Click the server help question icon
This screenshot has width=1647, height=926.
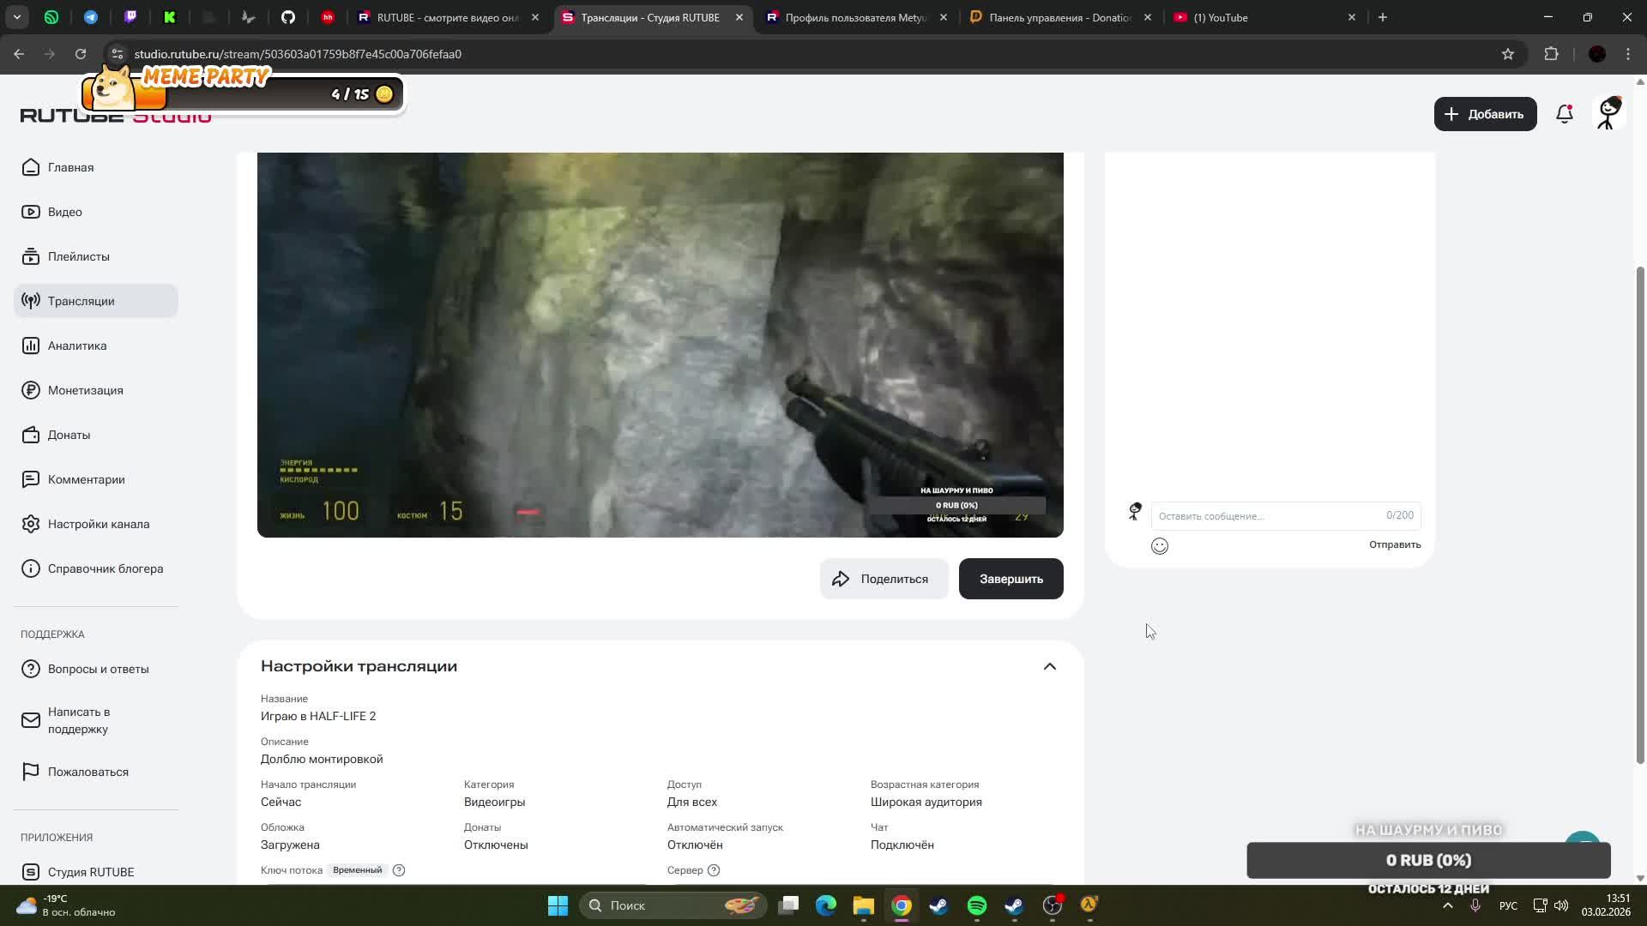(714, 870)
